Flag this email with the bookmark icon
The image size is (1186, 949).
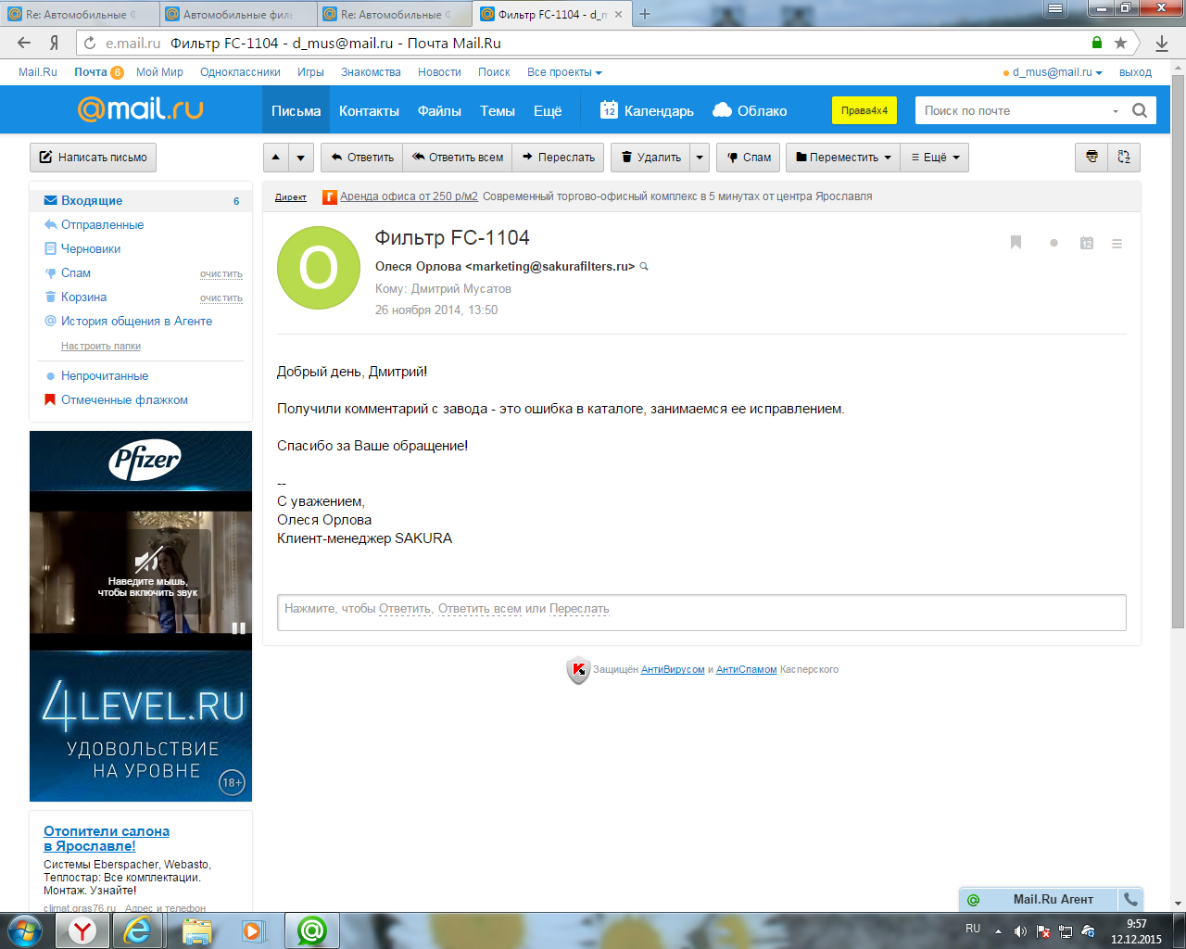[x=1016, y=243]
